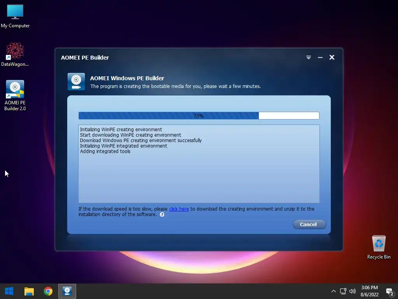Select the Recycle Bin desktop icon
The height and width of the screenshot is (299, 398).
[379, 247]
